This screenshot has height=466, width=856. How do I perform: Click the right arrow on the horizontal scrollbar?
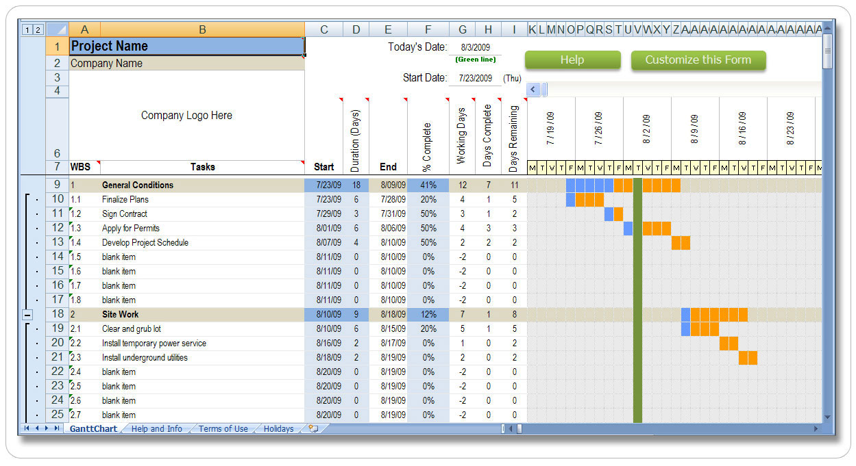tap(816, 429)
